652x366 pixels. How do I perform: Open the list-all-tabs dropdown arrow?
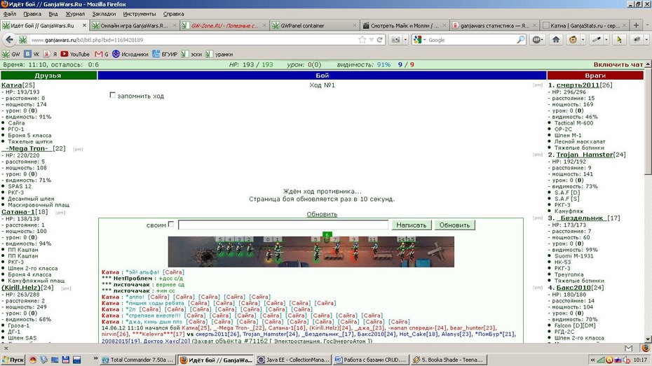[x=647, y=25]
